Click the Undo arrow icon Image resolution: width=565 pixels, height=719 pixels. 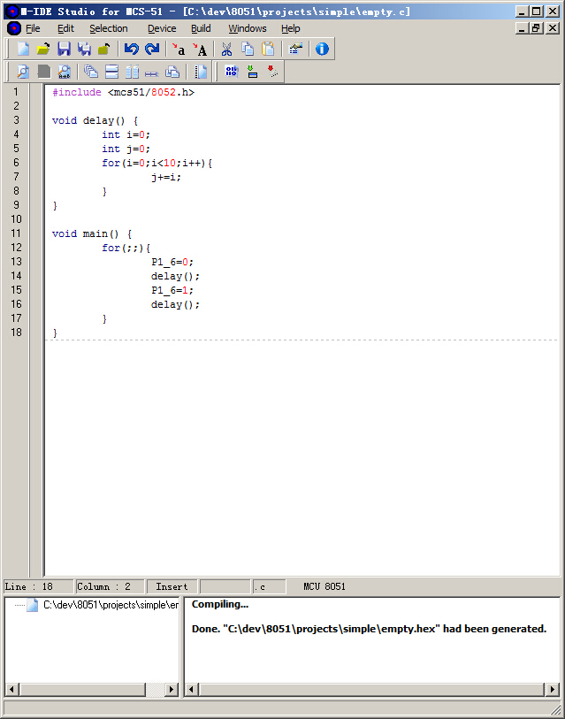[x=132, y=50]
